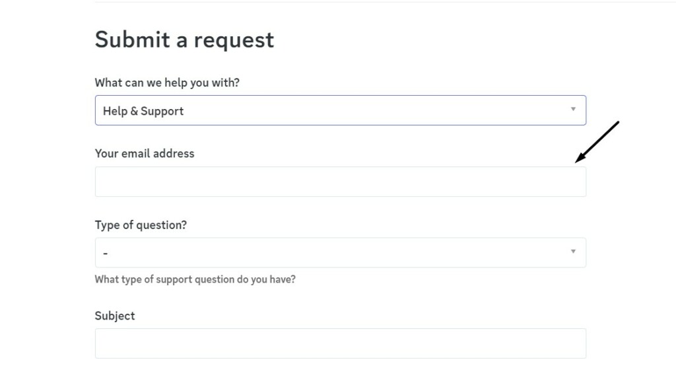Click the Type of question dropdown arrow

[x=573, y=252]
